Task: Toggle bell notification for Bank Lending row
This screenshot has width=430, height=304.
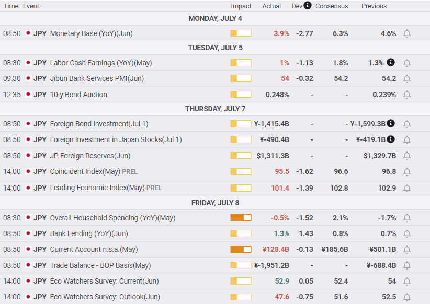Action: coord(407,233)
